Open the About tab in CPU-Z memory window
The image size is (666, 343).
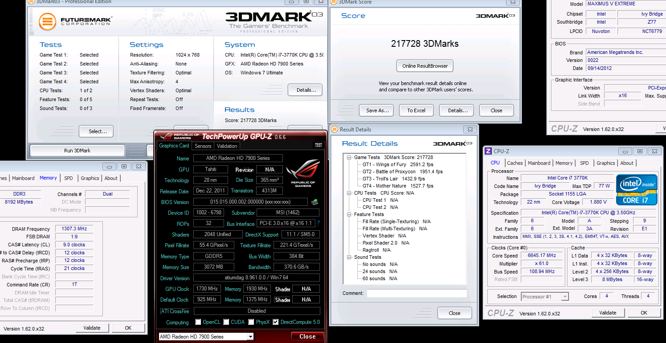111,178
